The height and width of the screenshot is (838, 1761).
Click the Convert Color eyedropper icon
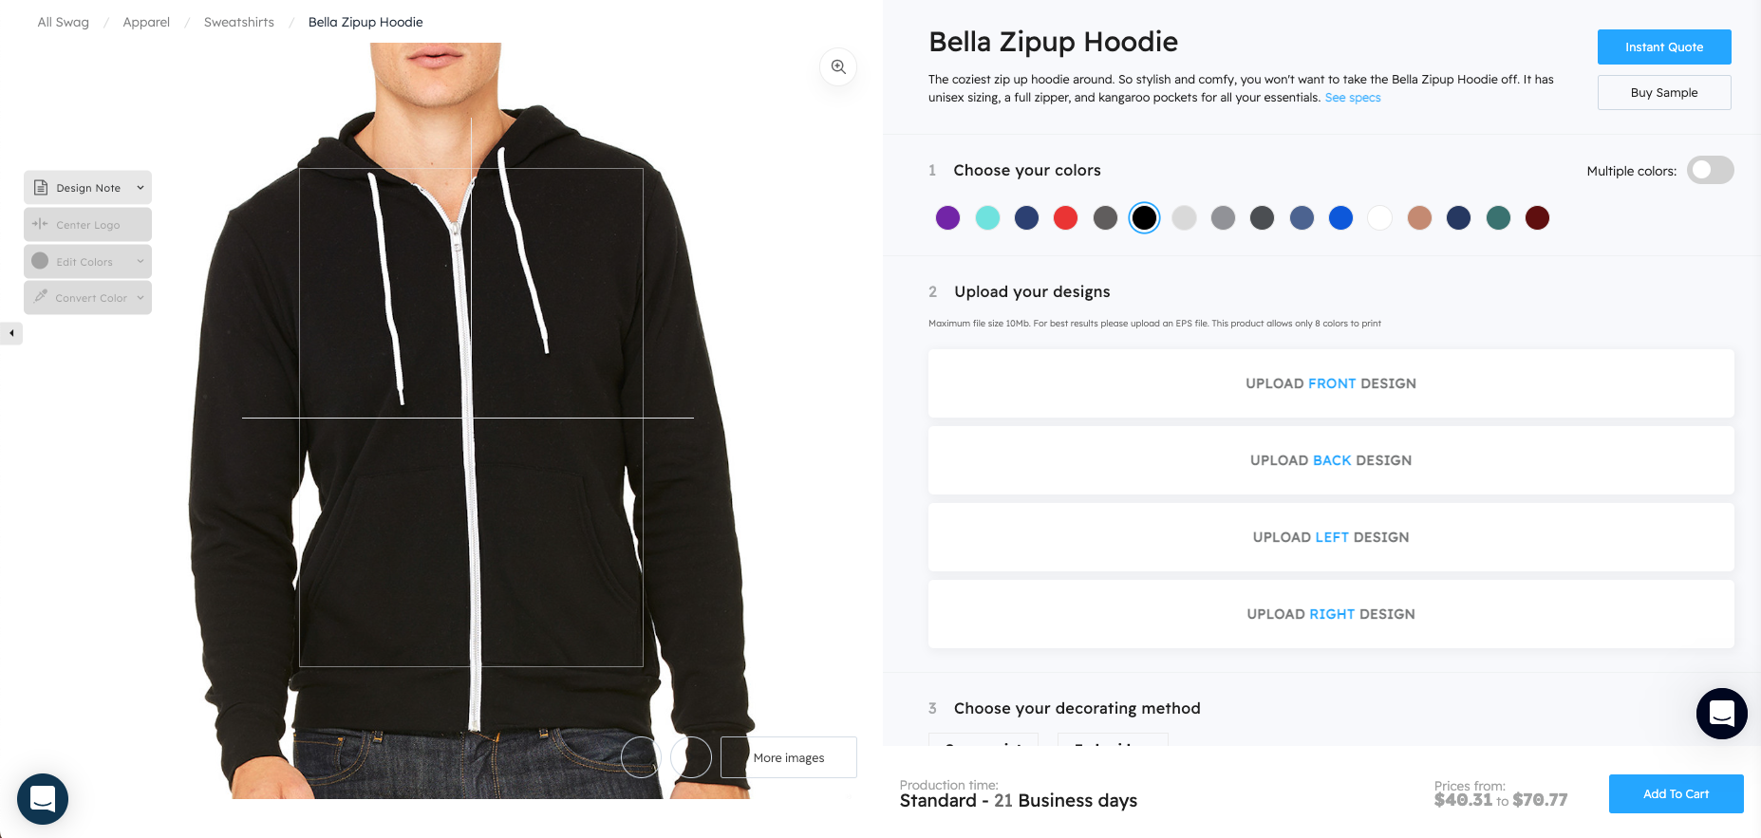(41, 297)
